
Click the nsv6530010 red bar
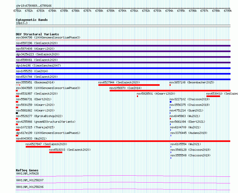(213, 96)
